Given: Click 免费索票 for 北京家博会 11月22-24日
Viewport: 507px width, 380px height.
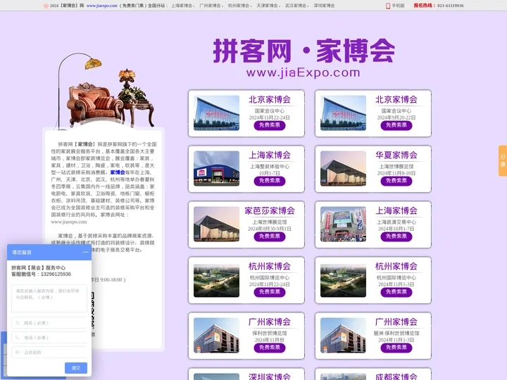Looking at the screenshot, I should (x=270, y=125).
